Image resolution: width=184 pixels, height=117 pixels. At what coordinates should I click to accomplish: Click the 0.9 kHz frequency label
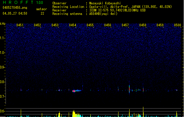pos(3,67)
